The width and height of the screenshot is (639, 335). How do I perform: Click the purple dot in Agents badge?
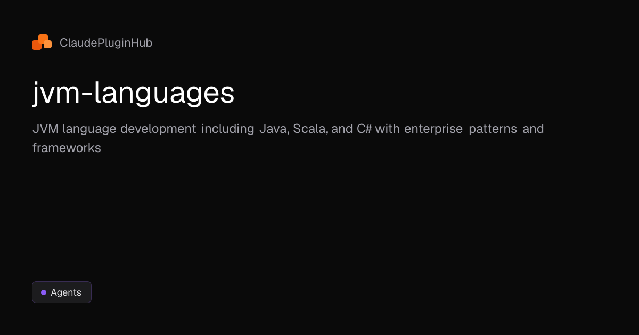tap(44, 292)
